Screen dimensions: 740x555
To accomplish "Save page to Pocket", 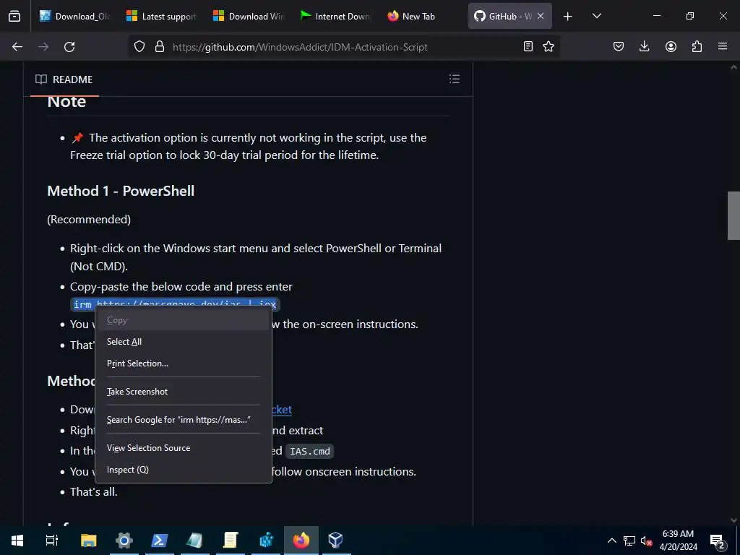I will (x=619, y=46).
